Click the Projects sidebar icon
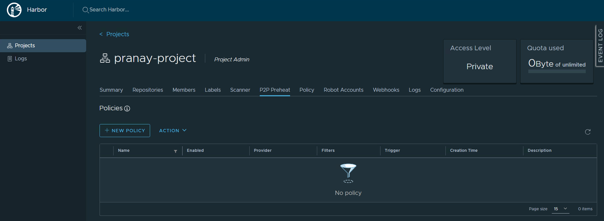Viewport: 604px width, 221px height. (10, 46)
